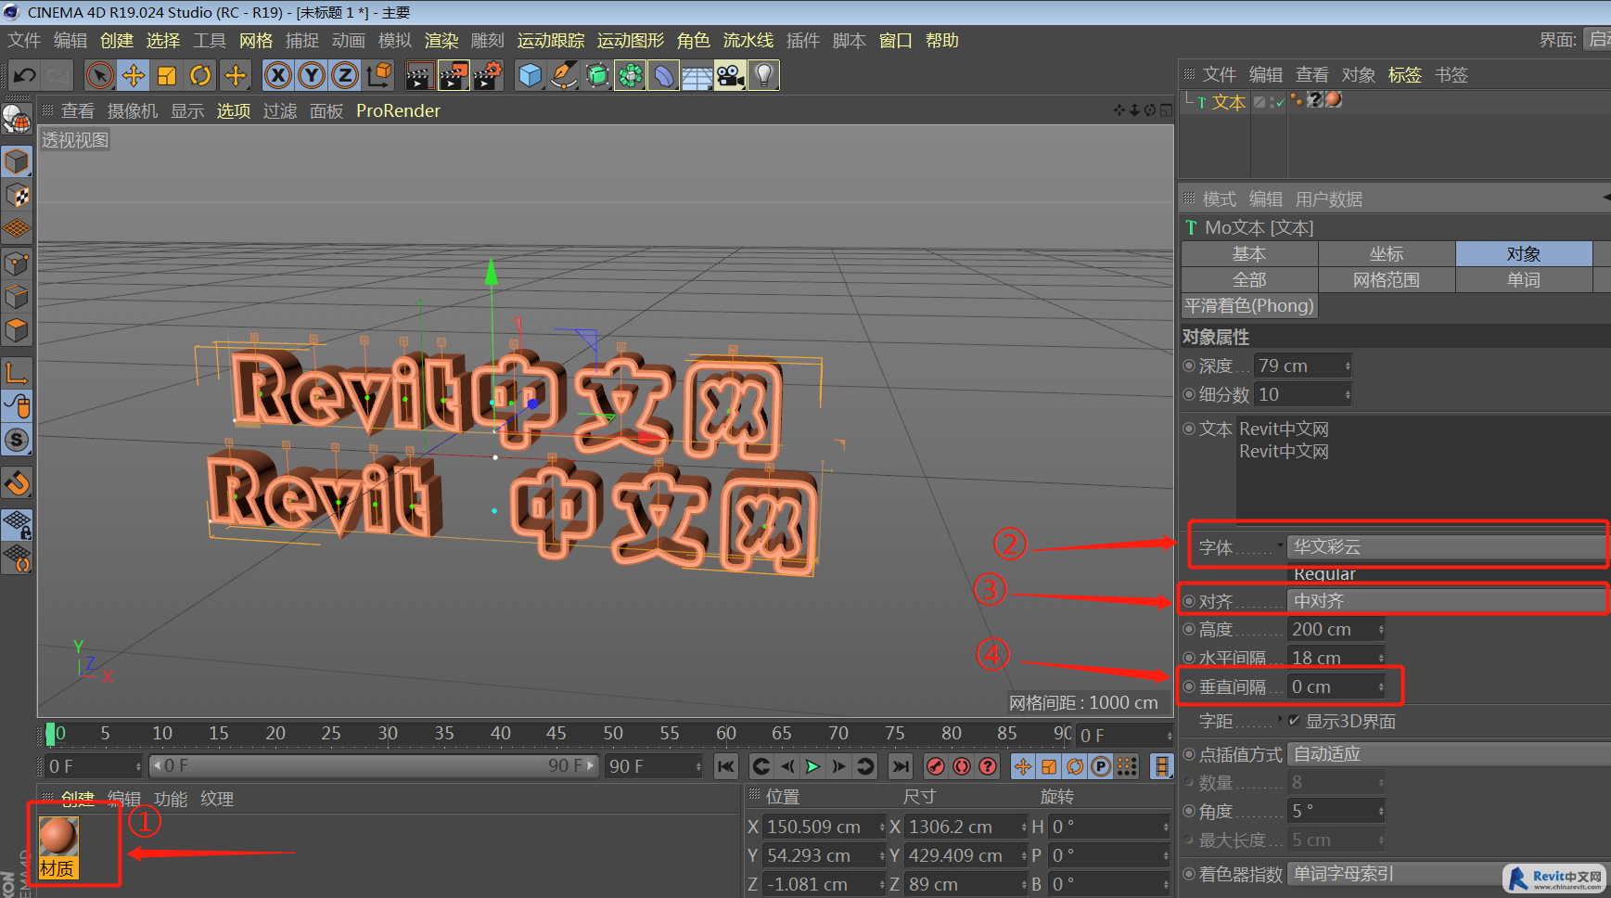The height and width of the screenshot is (898, 1611).
Task: Open the 运动图形 menu
Action: click(631, 40)
